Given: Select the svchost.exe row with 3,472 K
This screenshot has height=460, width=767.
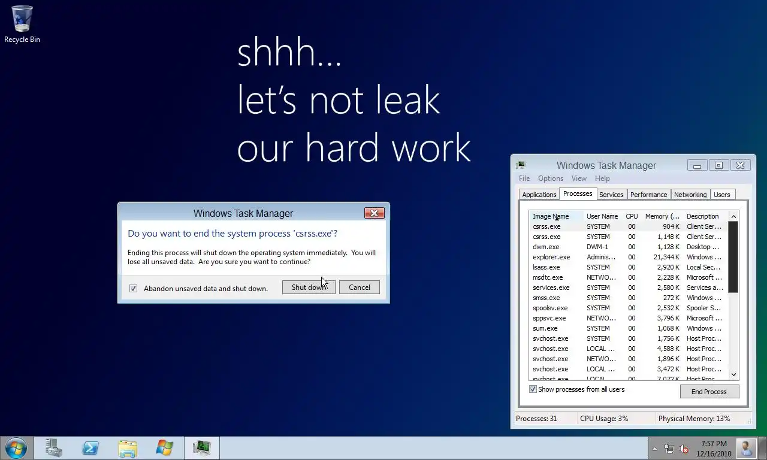Looking at the screenshot, I should tap(629, 369).
